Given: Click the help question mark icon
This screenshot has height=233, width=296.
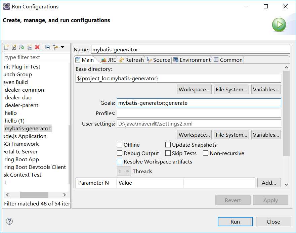Looking at the screenshot, I should [x=9, y=221].
